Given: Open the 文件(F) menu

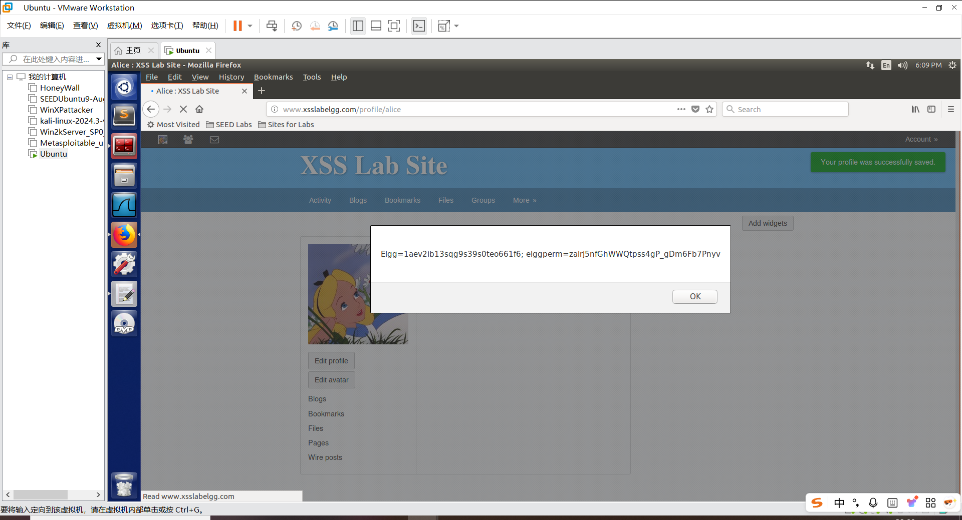Looking at the screenshot, I should click(x=19, y=26).
